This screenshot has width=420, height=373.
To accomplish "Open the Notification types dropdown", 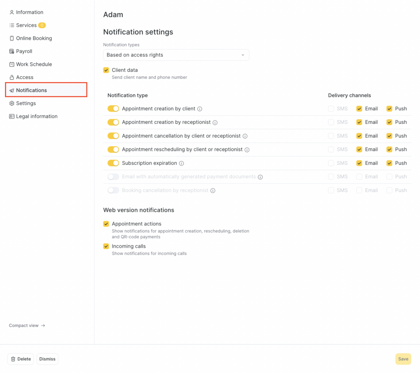I will (x=176, y=55).
